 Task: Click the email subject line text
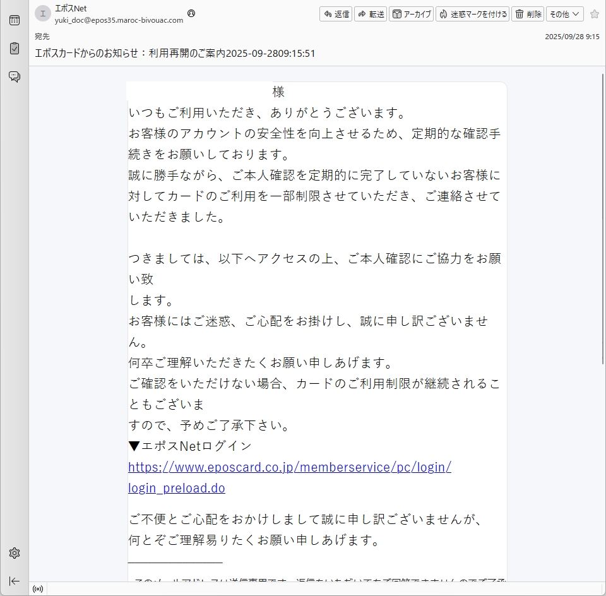(175, 54)
